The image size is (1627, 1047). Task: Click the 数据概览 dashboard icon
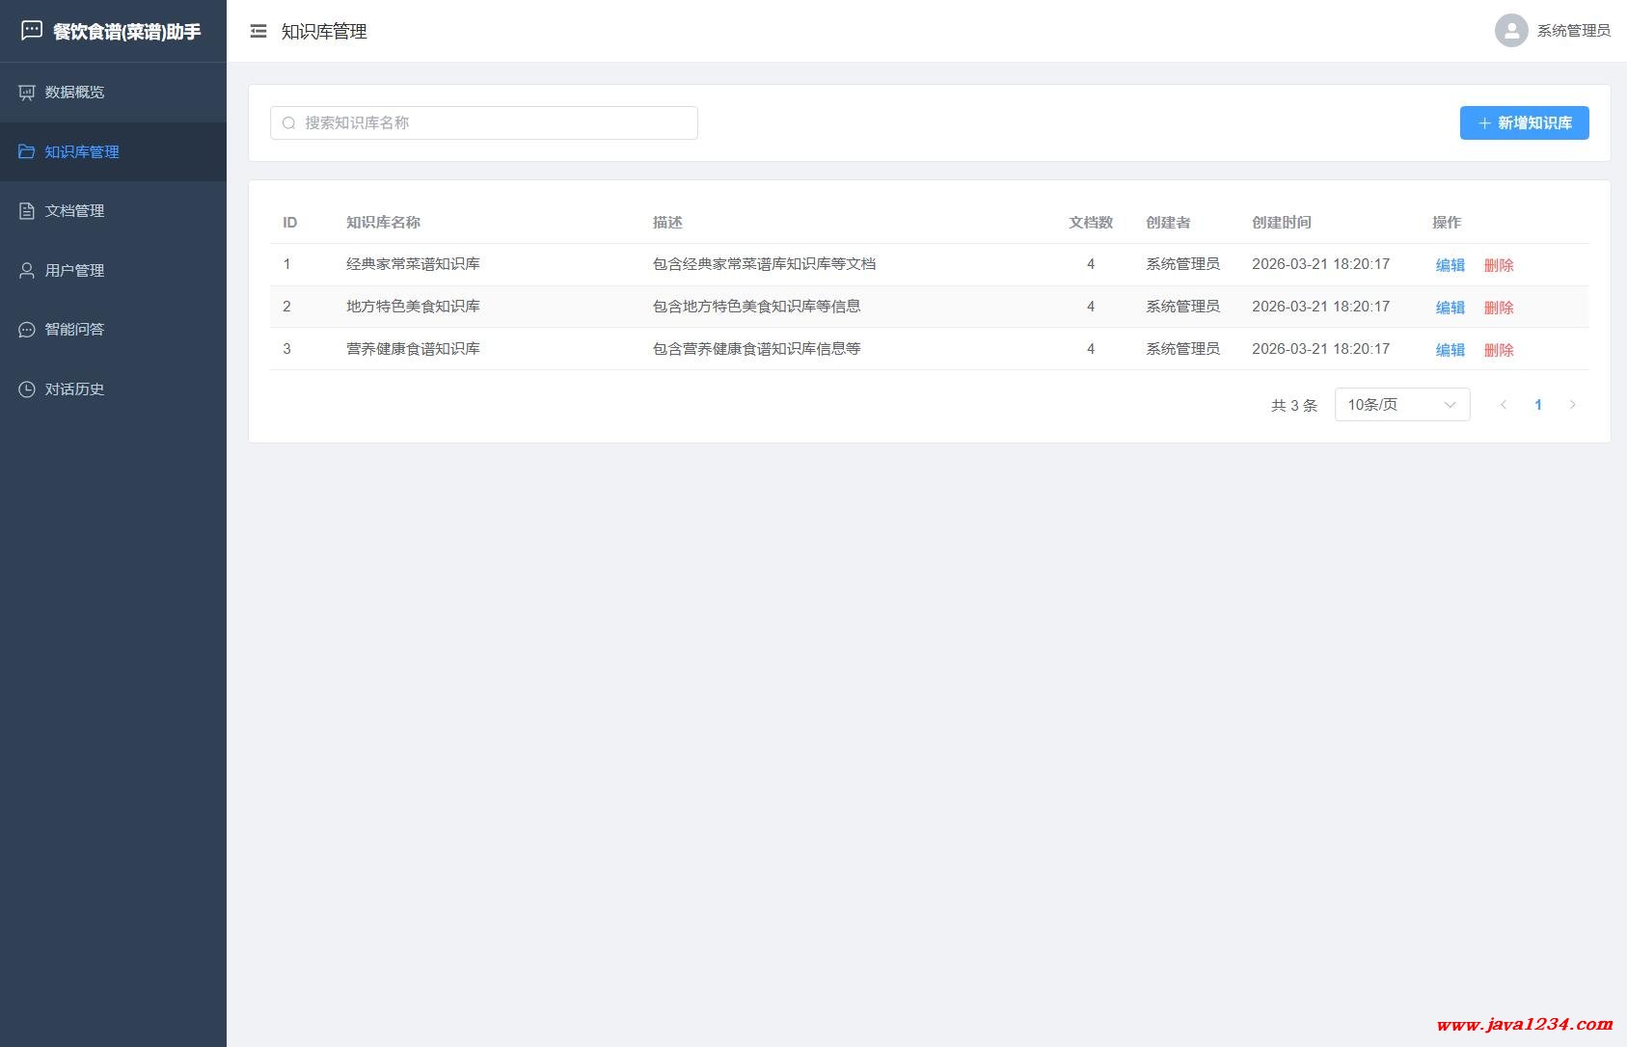point(27,93)
